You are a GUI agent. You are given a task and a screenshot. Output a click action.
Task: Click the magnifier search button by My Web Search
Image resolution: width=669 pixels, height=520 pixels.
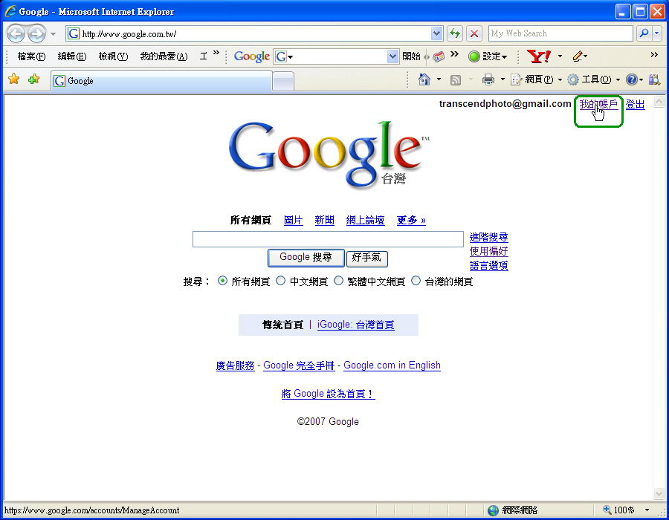point(644,33)
